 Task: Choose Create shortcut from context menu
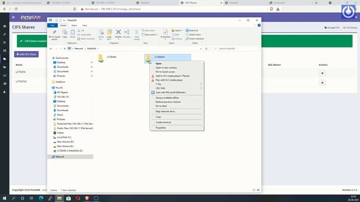pos(163,122)
